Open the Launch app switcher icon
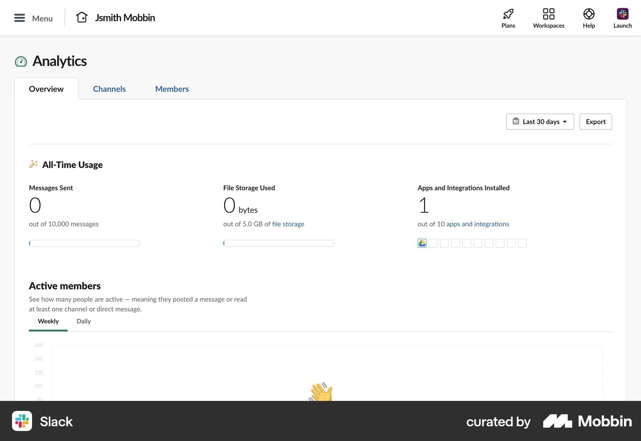 [x=622, y=14]
